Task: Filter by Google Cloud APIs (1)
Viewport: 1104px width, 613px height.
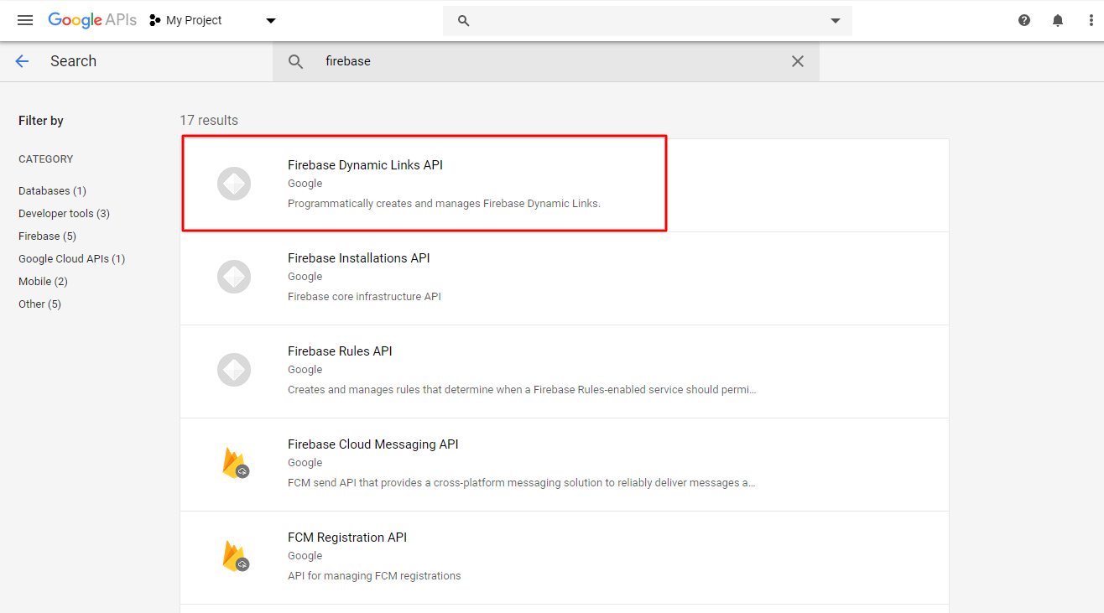Action: point(71,259)
